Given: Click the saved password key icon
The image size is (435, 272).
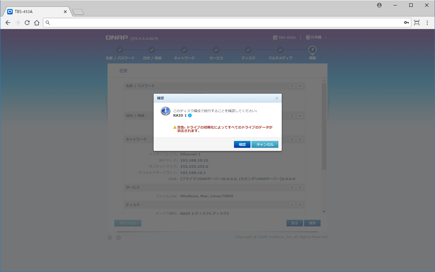Looking at the screenshot, I should coord(406,23).
